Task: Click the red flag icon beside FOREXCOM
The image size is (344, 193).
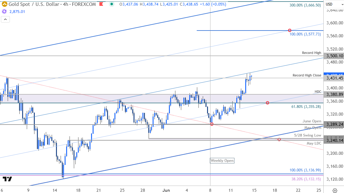Action: [x=101, y=4]
